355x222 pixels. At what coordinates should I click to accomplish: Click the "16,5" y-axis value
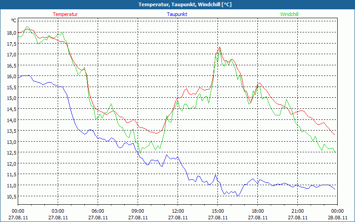click(12, 65)
